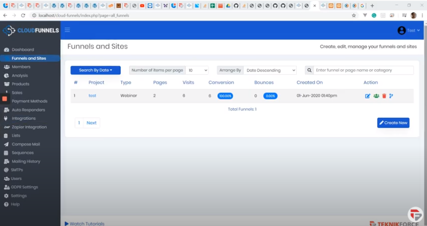Click the edit icon for test funnel
This screenshot has height=226, width=427.
point(368,96)
